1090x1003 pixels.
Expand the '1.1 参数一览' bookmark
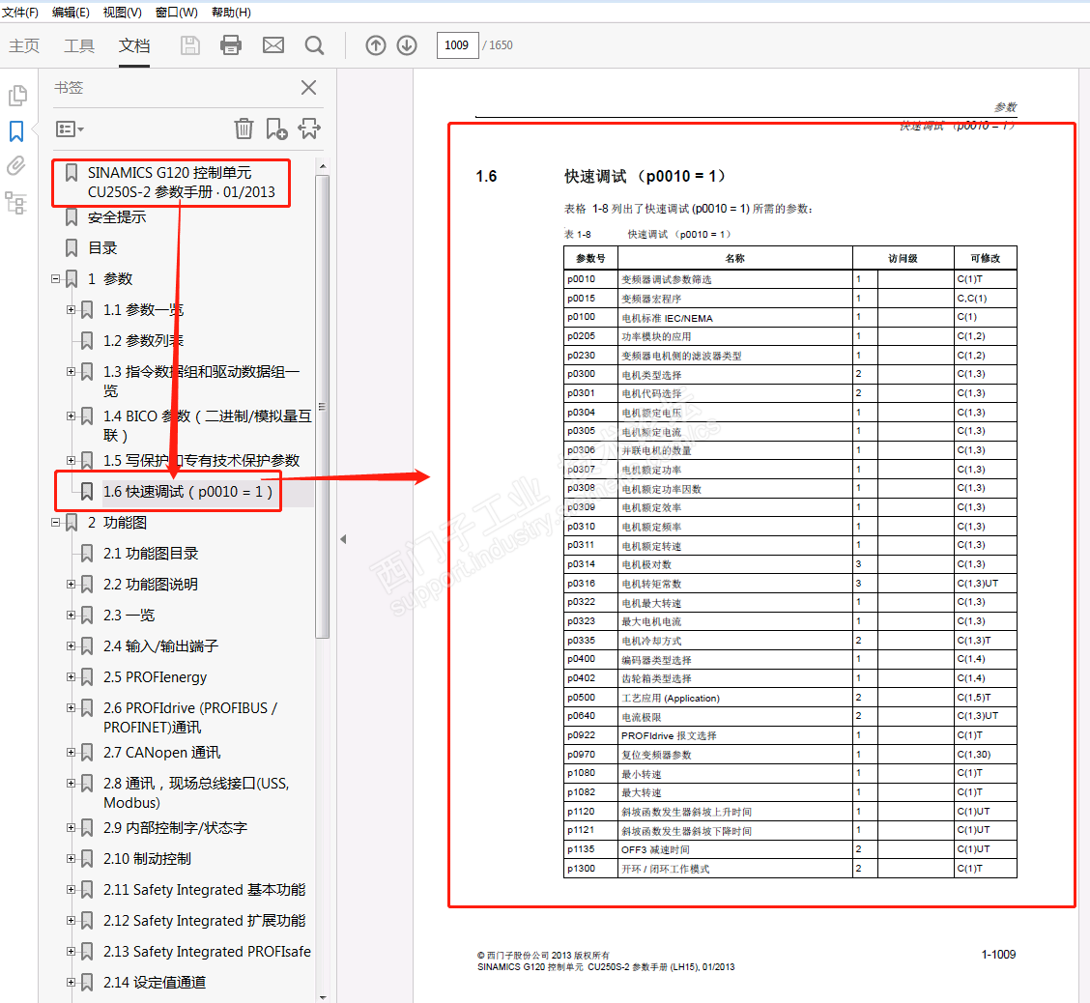71,309
